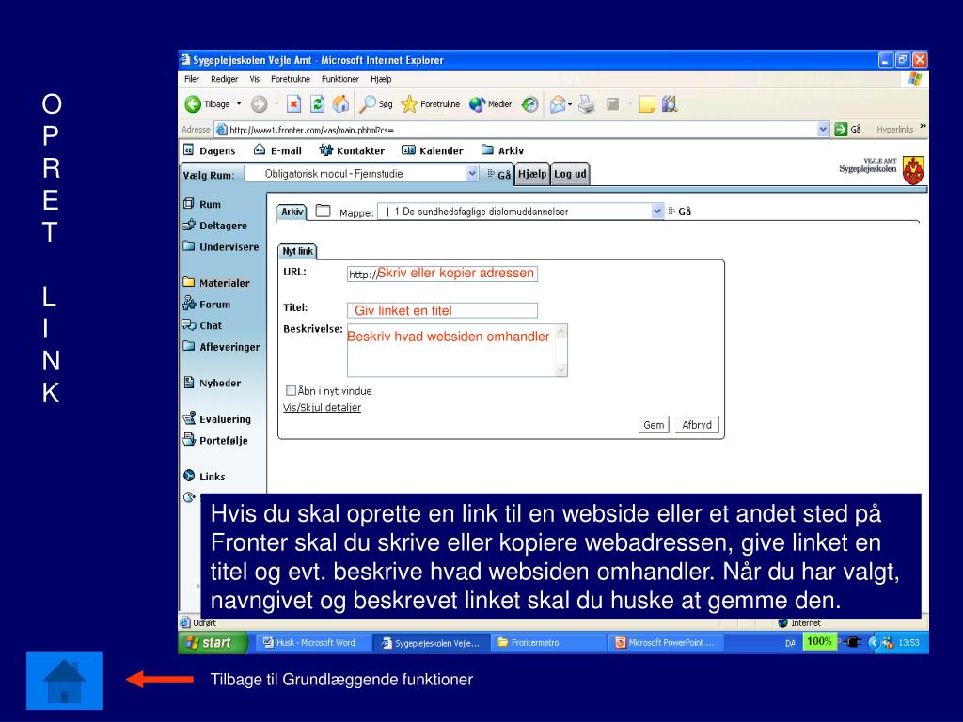This screenshot has width=963, height=722.
Task: Click the Print icon in IE toolbar
Action: point(587,104)
